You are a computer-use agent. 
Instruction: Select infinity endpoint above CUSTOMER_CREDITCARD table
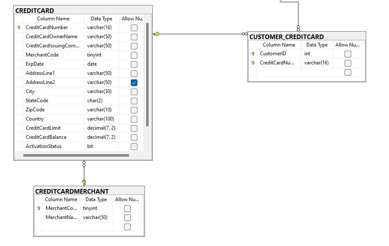pyautogui.click(x=298, y=28)
